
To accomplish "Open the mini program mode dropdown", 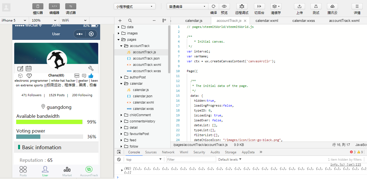I will click(135, 7).
